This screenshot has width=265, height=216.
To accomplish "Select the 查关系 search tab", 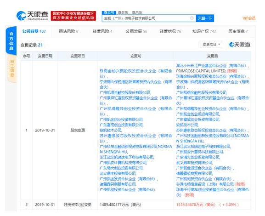I will point(137,12).
